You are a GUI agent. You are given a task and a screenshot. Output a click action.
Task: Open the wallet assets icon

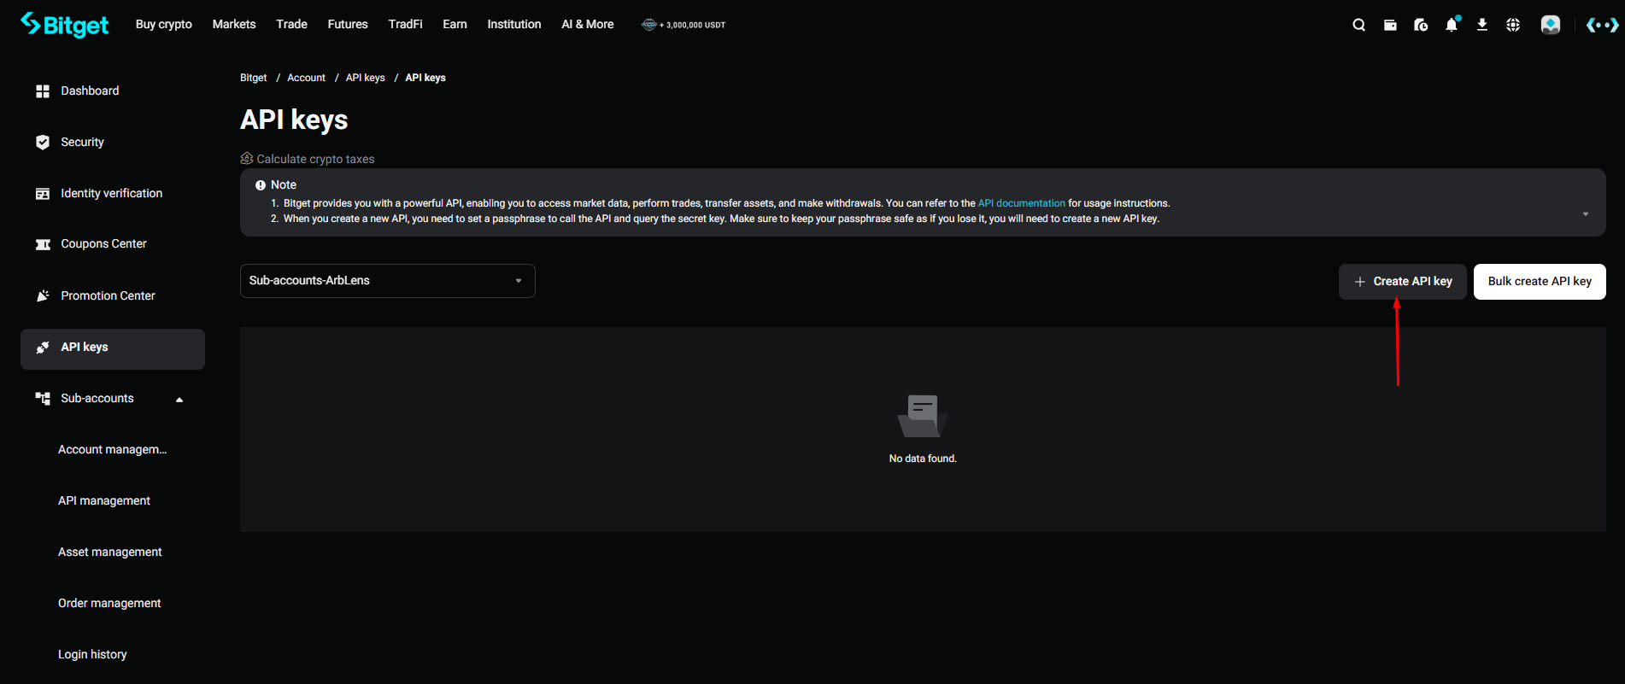point(1390,25)
